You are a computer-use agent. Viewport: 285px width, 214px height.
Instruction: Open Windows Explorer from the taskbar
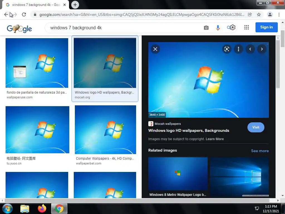pyautogui.click(x=25, y=208)
